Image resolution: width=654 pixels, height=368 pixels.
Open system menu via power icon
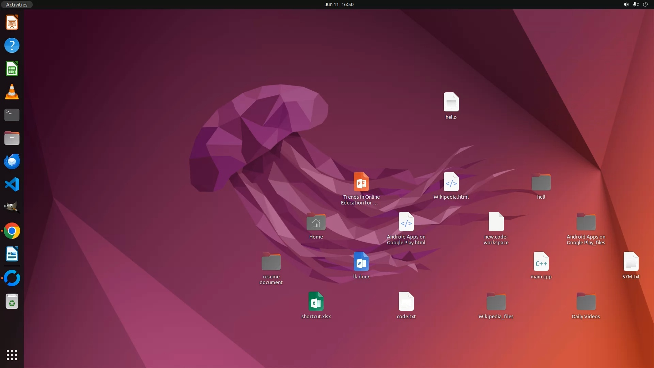pos(645,4)
